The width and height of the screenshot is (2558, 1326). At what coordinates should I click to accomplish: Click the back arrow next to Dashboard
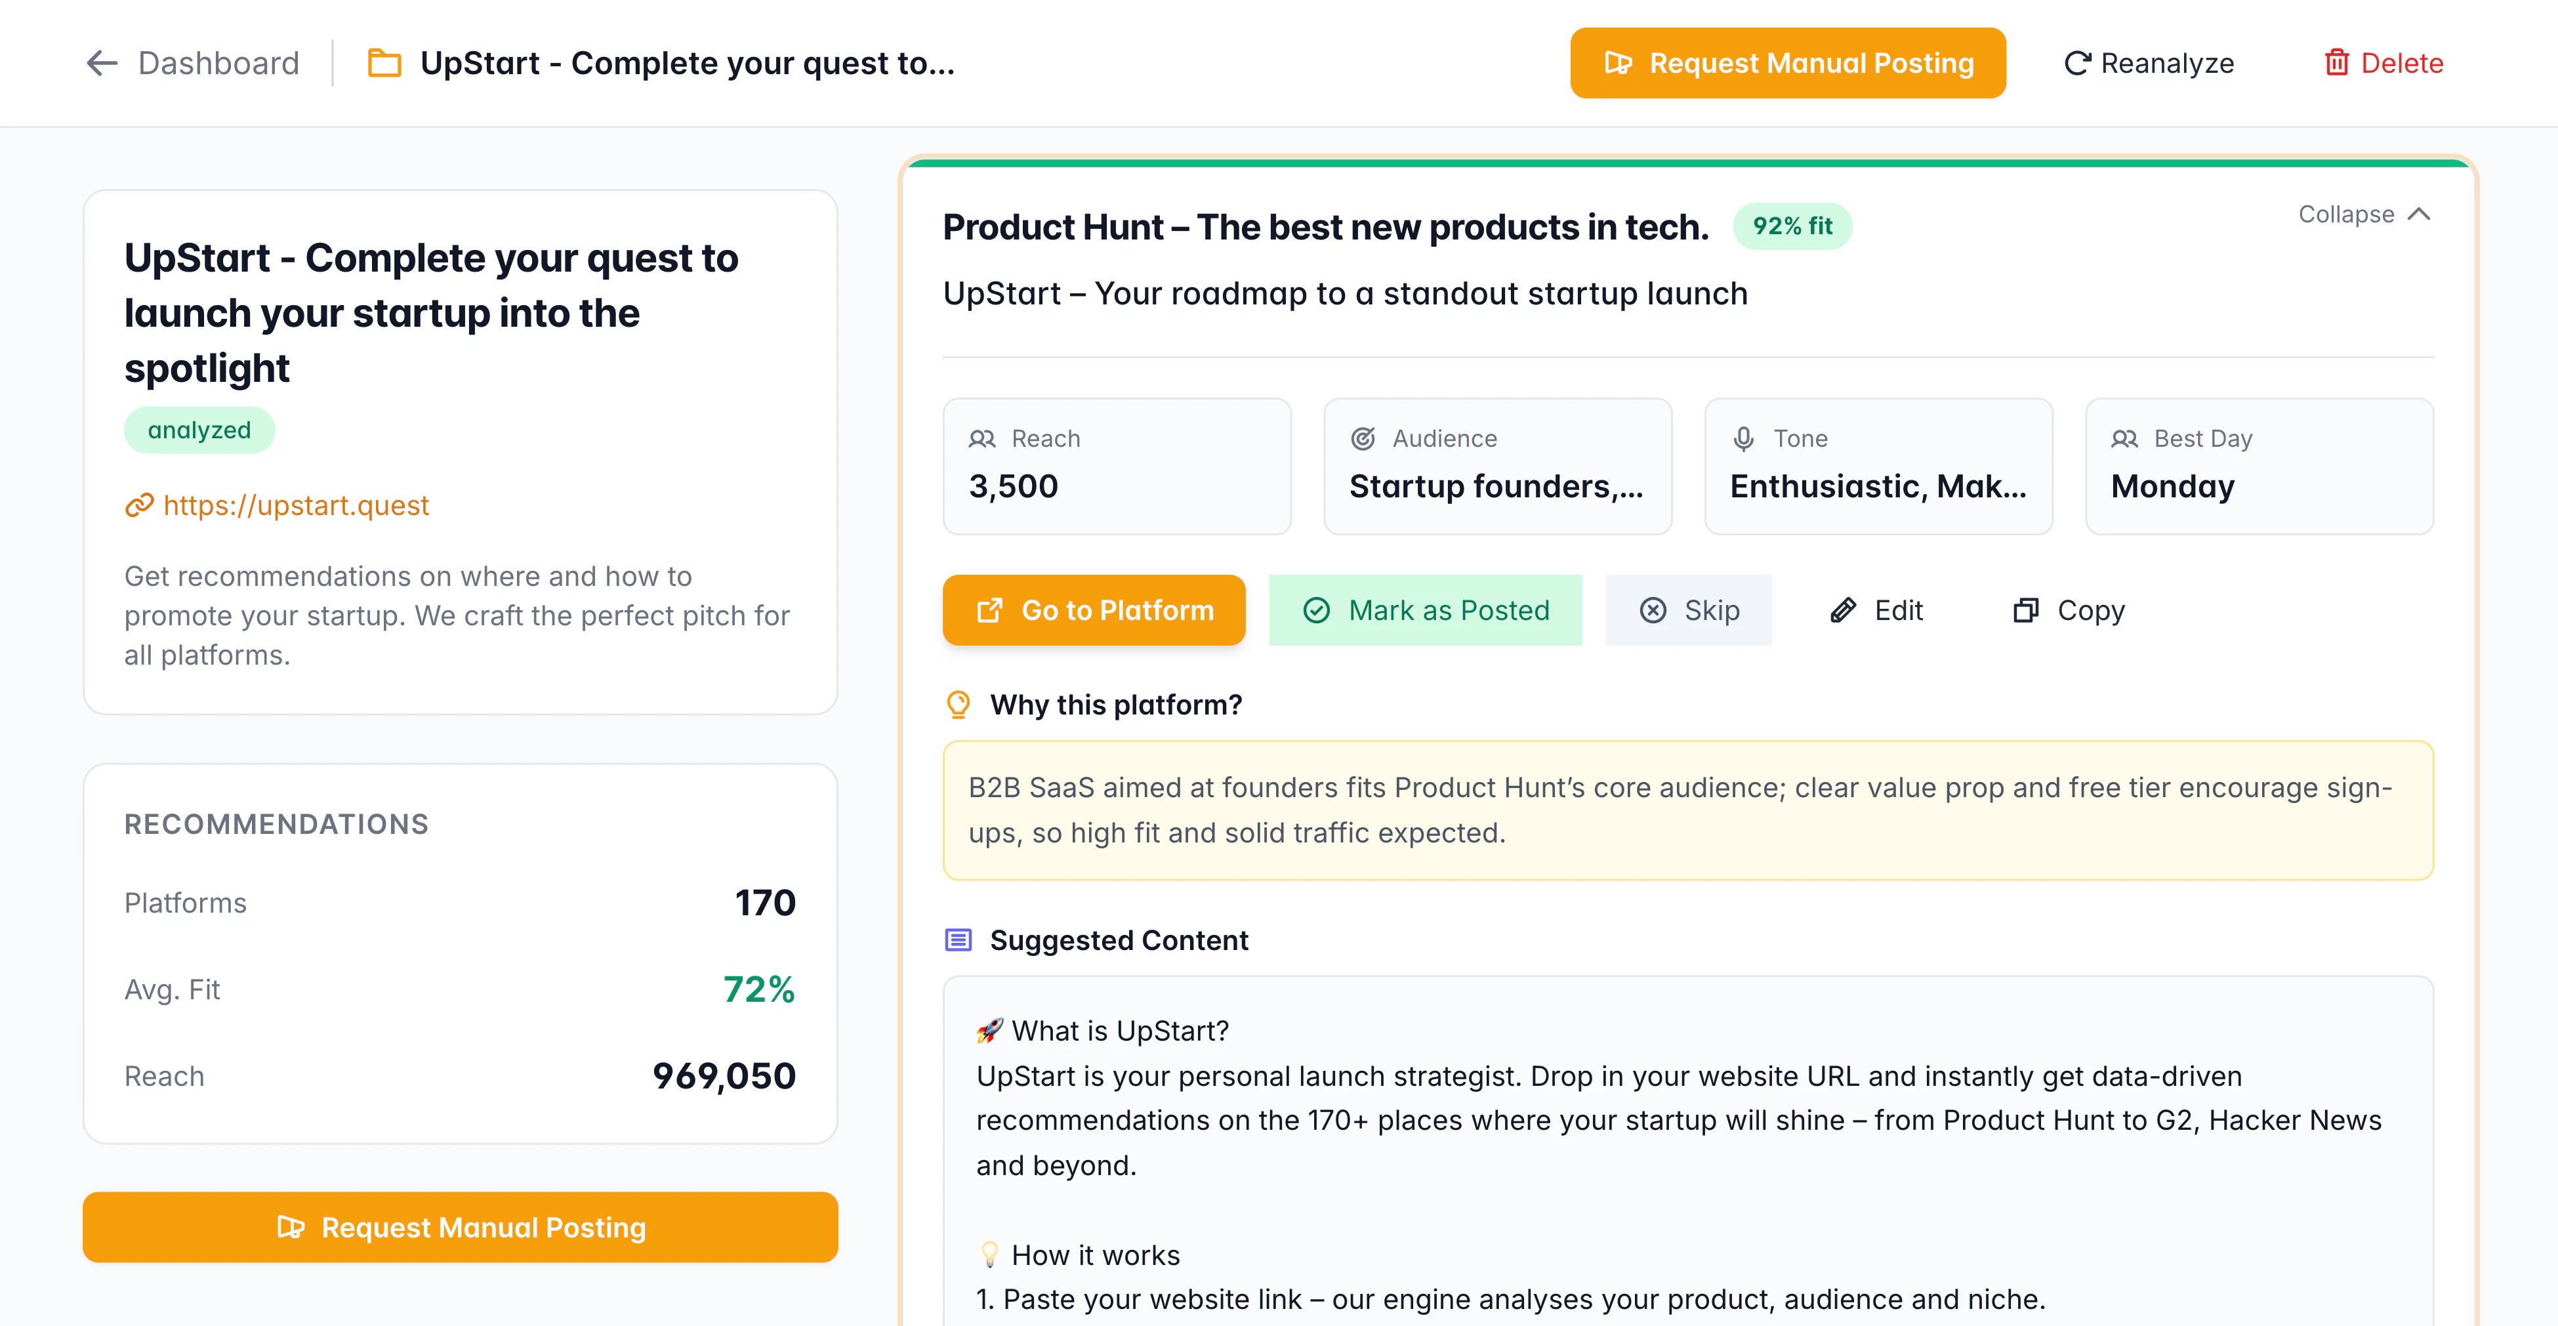[101, 64]
